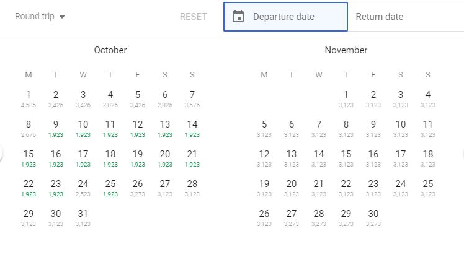Pick November 15 priced 3,123
Viewport: 464px width, 257px height.
point(346,157)
